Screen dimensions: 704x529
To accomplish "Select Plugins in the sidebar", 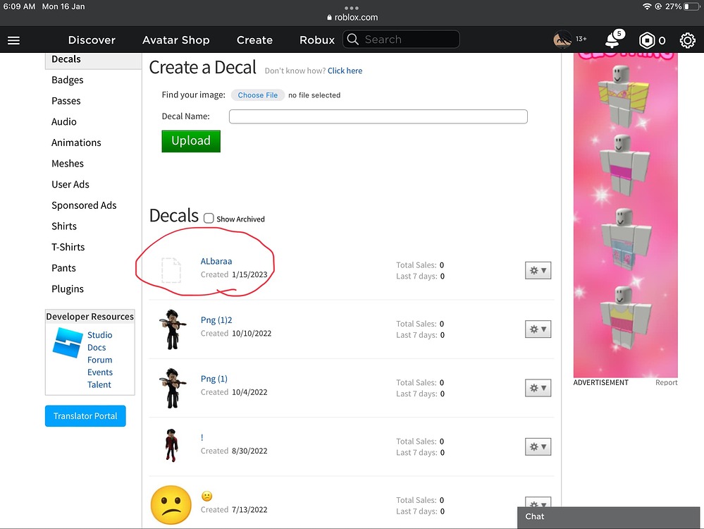I will [68, 289].
